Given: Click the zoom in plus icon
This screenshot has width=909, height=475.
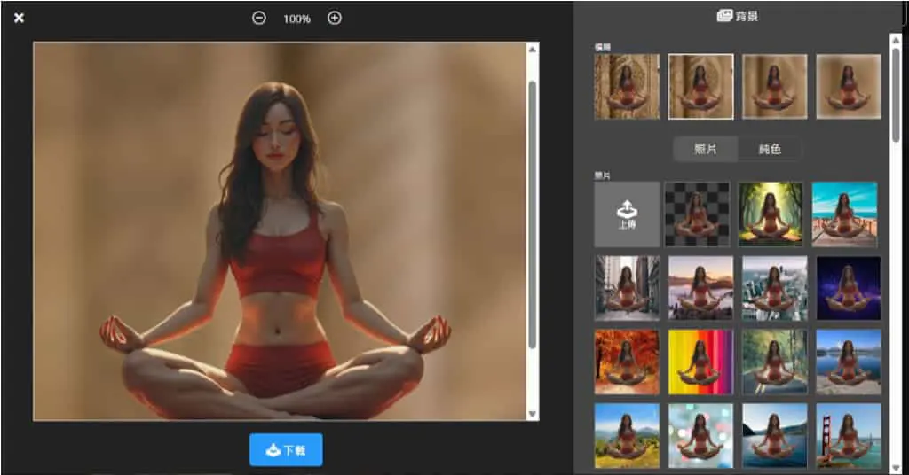Looking at the screenshot, I should coord(335,18).
